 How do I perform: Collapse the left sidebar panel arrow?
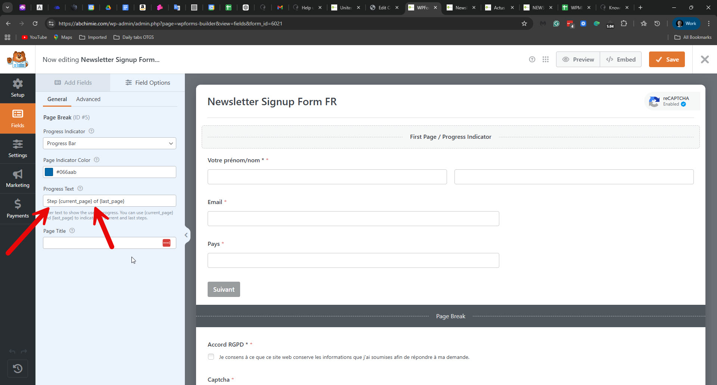[186, 235]
